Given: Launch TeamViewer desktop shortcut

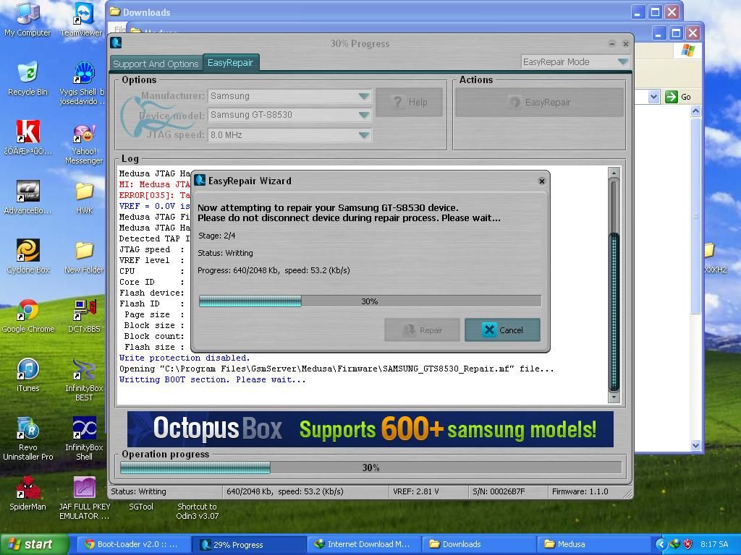Looking at the screenshot, I should click(82, 20).
